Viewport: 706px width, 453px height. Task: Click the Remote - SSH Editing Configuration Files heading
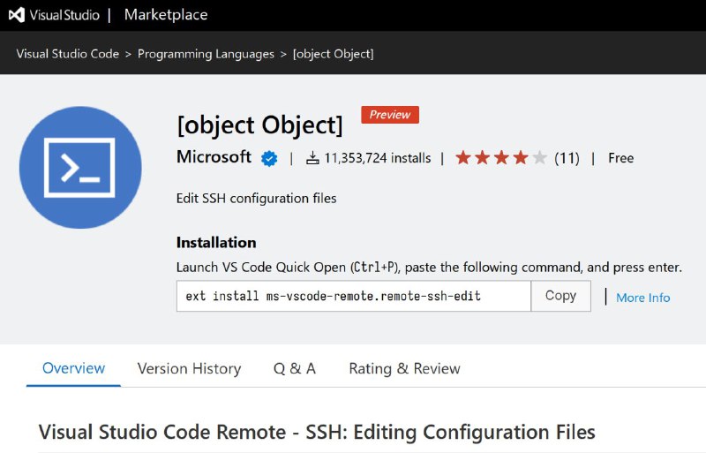click(317, 432)
